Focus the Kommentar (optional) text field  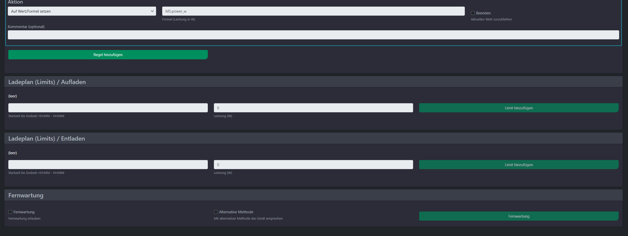(x=313, y=35)
